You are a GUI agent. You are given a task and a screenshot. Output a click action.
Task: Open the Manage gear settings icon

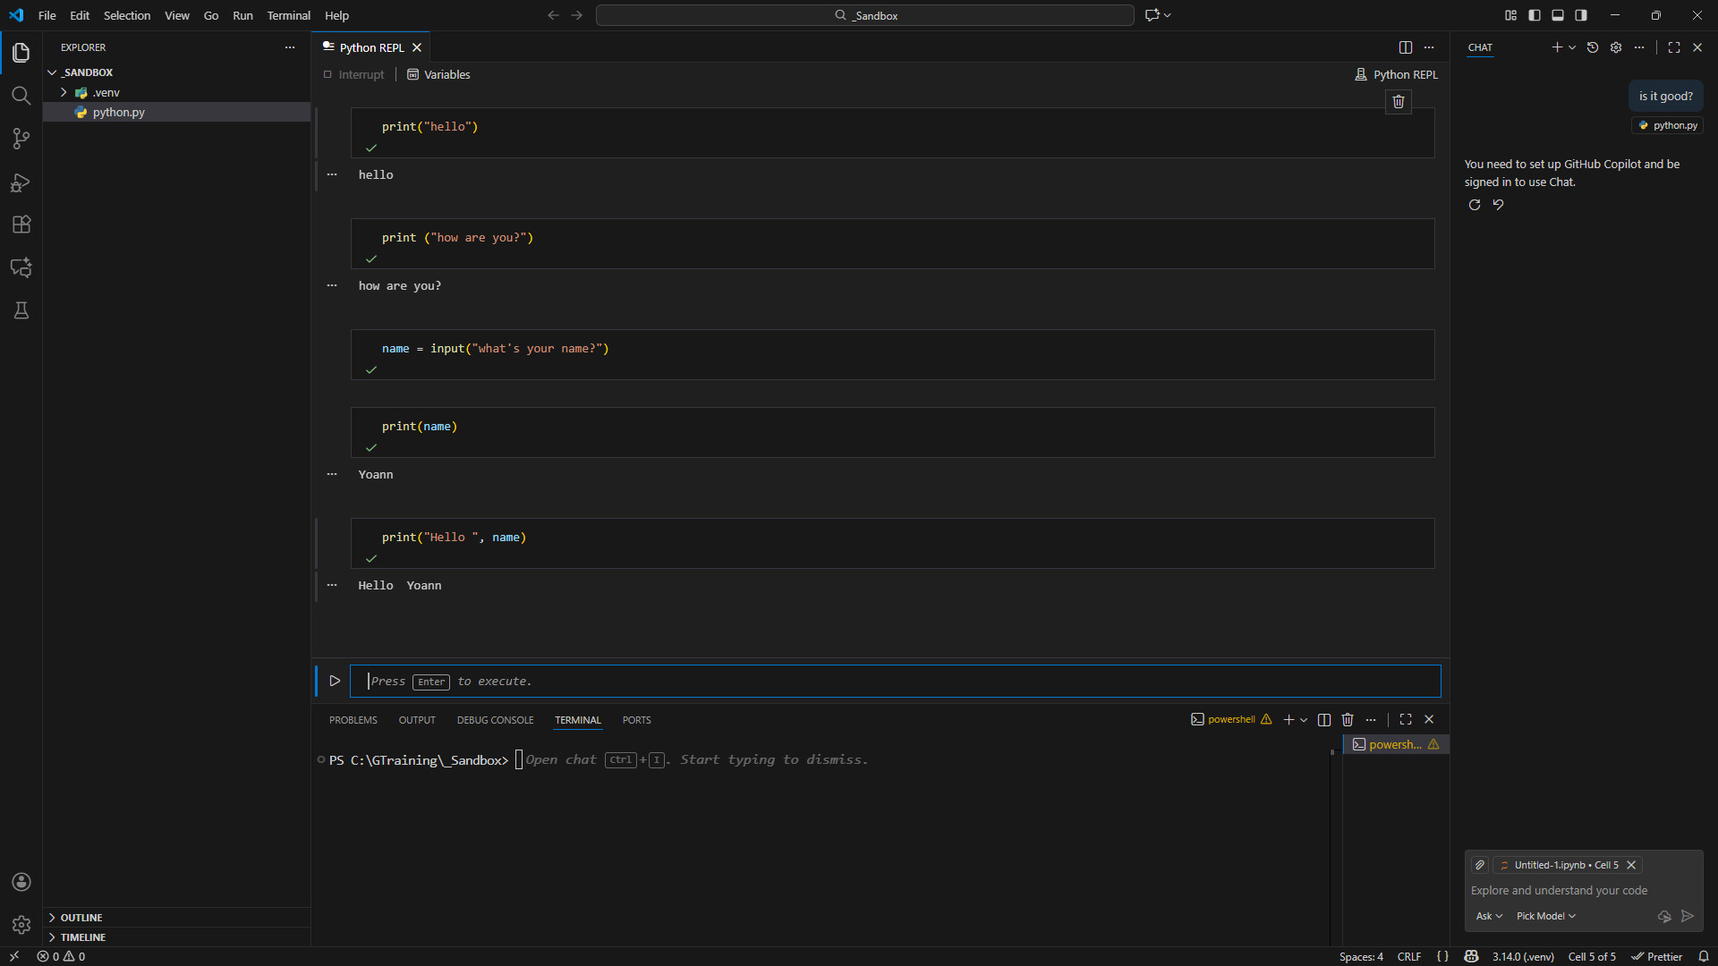coord(21,925)
